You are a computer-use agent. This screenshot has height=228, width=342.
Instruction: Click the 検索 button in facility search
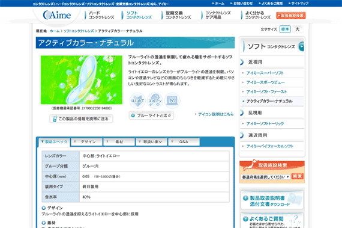[x=297, y=176]
